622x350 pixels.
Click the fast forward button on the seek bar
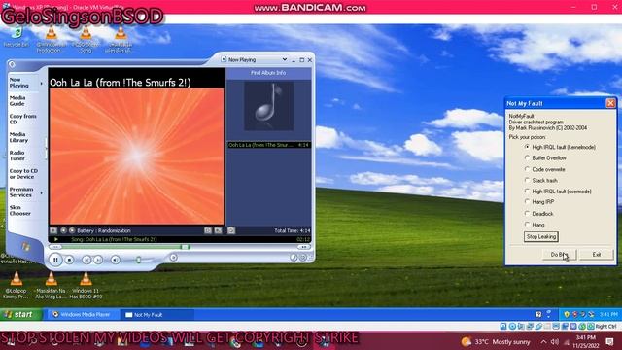click(x=304, y=247)
